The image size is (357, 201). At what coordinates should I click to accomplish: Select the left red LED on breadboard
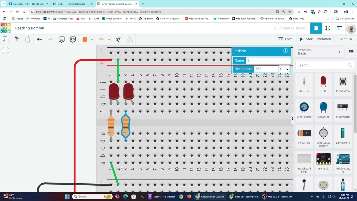tap(114, 92)
